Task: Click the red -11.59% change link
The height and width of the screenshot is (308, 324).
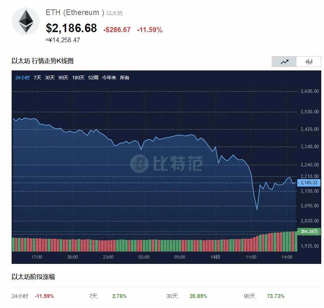Action: (x=44, y=295)
